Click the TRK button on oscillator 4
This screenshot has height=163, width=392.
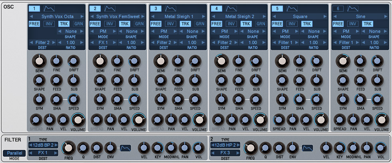click(x=245, y=24)
